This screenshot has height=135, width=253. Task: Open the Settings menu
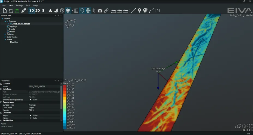point(19,5)
